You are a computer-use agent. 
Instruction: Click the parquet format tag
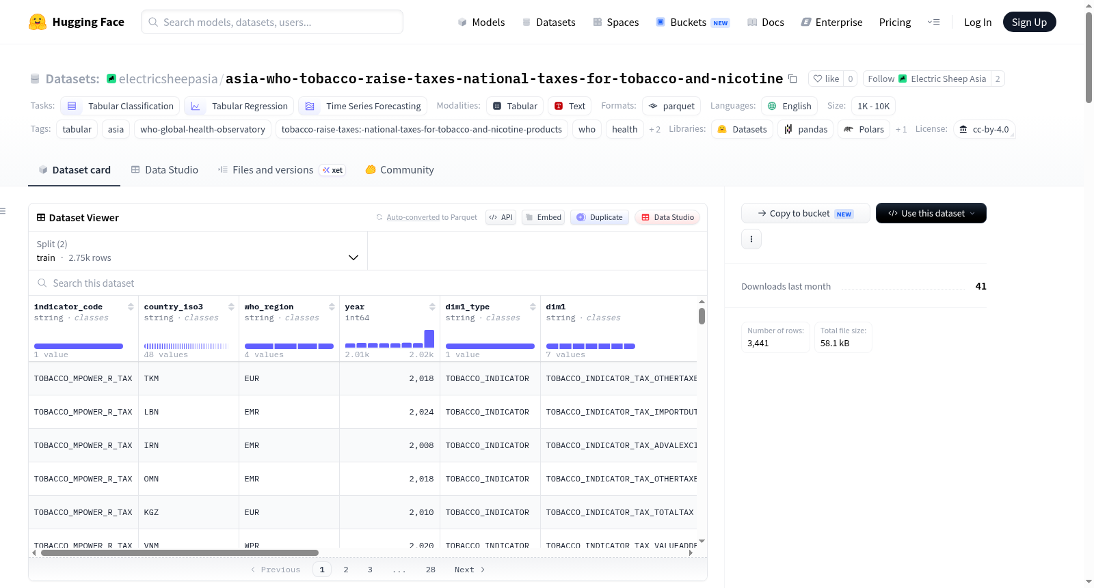tap(671, 106)
